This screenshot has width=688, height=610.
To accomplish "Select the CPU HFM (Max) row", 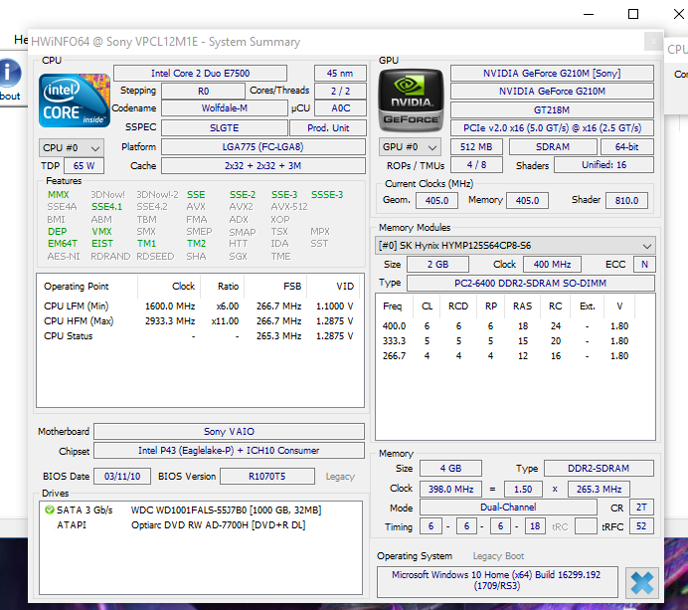I will click(x=199, y=321).
